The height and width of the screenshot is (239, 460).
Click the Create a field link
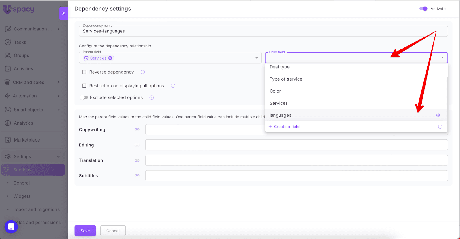click(x=286, y=127)
